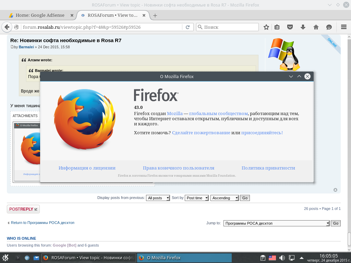Go back with the browser Back arrow

(7, 27)
